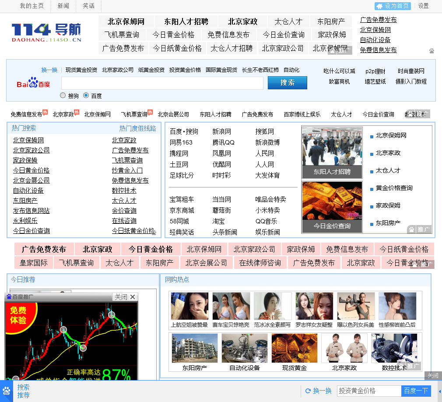
Task: Click the paw icon in the 百度推广 popup title
Action: click(x=9, y=296)
